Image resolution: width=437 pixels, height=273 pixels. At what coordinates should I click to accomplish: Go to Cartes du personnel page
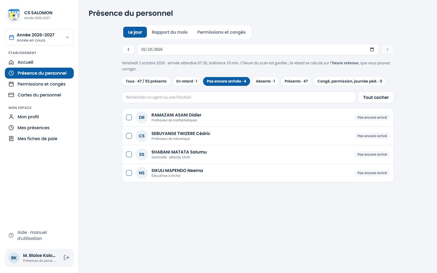(39, 95)
